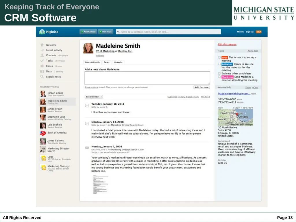
Task: Click note icon beside January 18, 2011 entry
Action: 87,105
